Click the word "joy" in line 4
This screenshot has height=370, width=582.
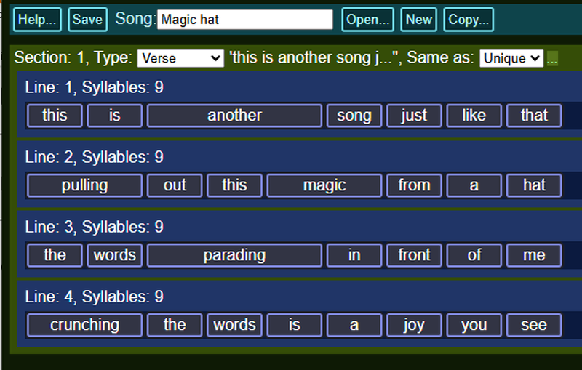pos(414,325)
